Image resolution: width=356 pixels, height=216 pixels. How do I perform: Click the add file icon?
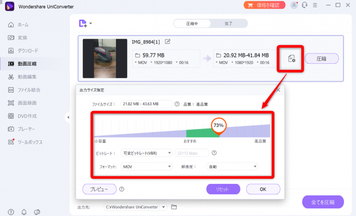[83, 23]
